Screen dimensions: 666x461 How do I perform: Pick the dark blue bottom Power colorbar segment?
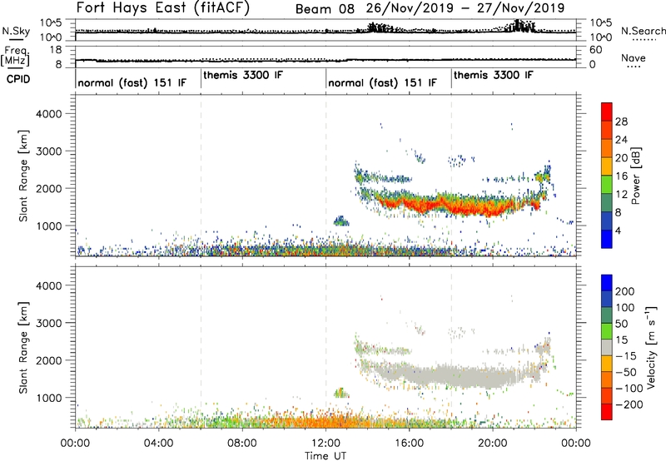pyautogui.click(x=607, y=239)
